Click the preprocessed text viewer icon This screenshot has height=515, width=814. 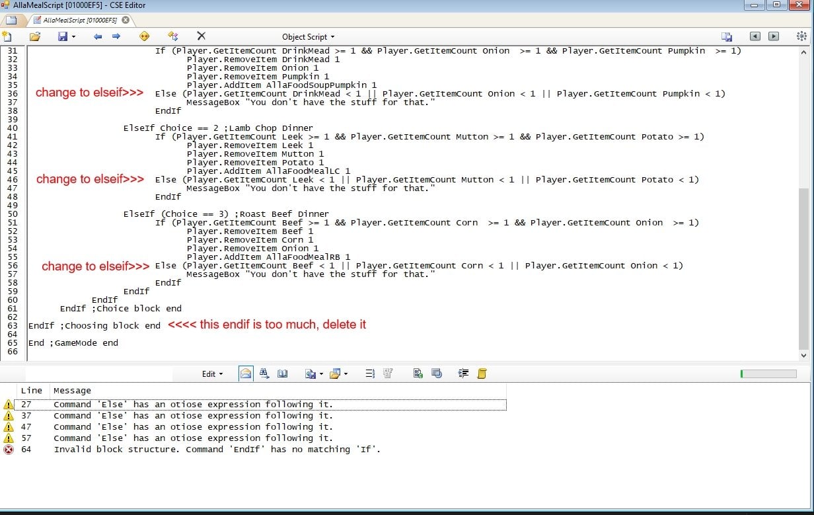(436, 374)
